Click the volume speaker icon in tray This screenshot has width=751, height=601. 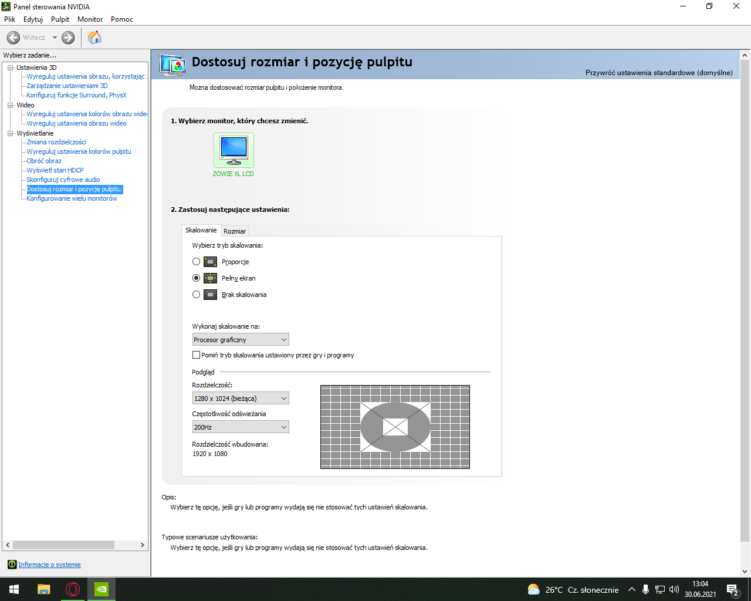[674, 589]
